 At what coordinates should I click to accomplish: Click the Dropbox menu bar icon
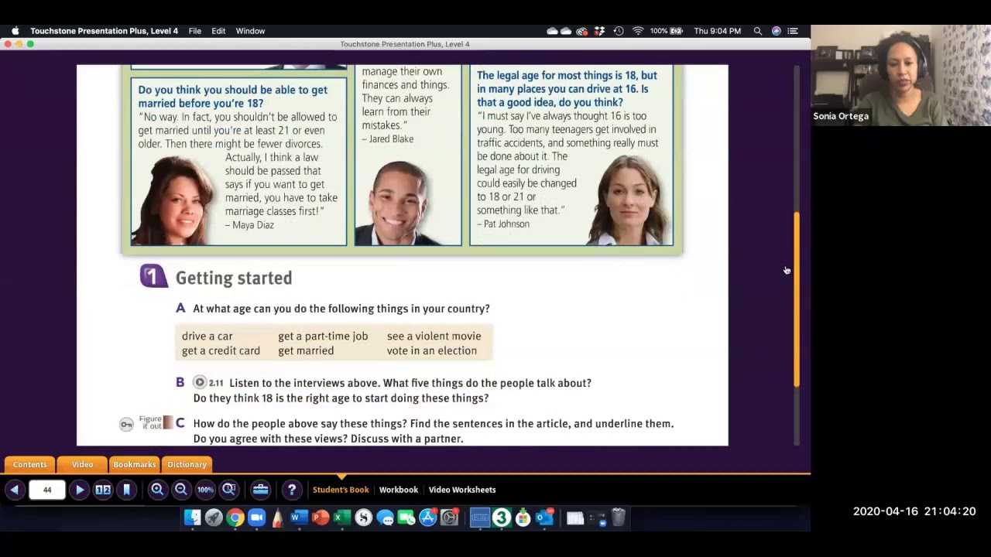tap(601, 31)
